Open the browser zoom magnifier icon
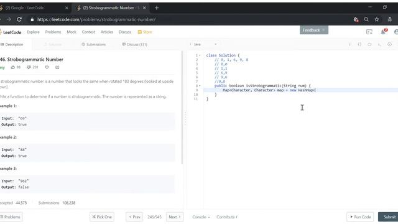Image resolution: width=398 pixels, height=224 pixels. (x=366, y=19)
